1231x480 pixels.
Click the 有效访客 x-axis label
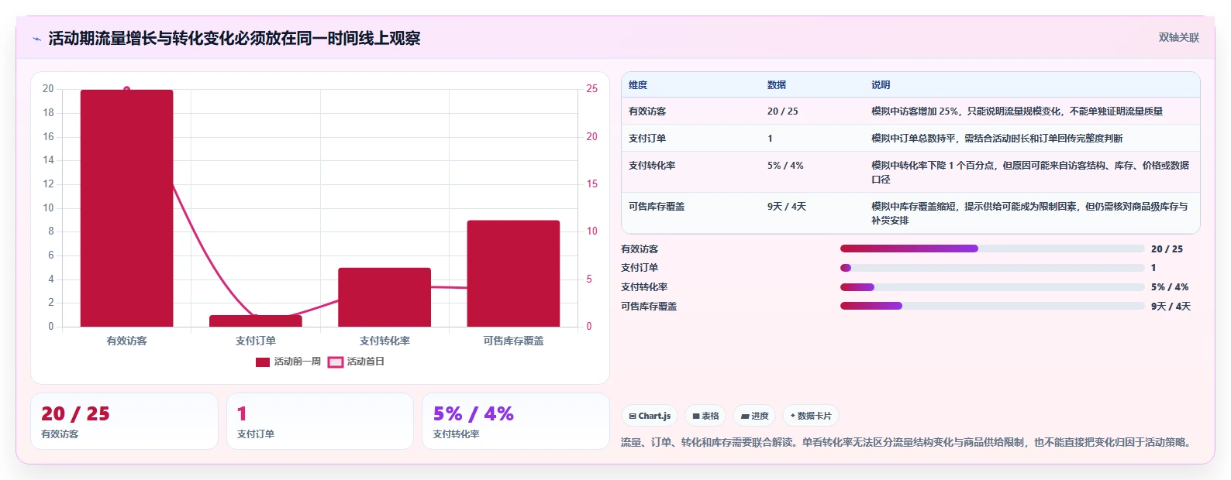coord(127,341)
